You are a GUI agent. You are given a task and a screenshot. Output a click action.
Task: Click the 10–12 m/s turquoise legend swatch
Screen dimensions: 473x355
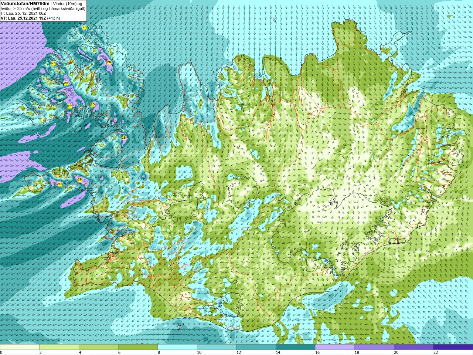(x=217, y=347)
